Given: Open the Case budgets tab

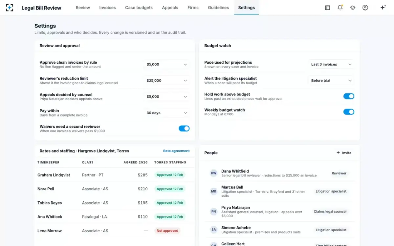Looking at the screenshot, I should [139, 8].
